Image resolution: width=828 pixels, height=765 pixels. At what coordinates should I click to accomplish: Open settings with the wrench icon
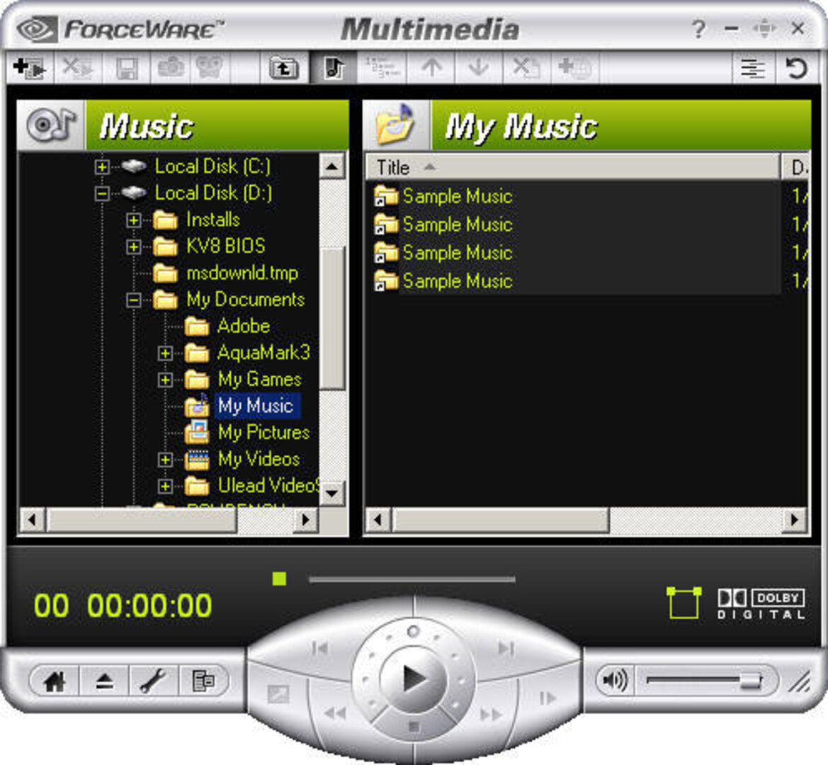[x=153, y=681]
